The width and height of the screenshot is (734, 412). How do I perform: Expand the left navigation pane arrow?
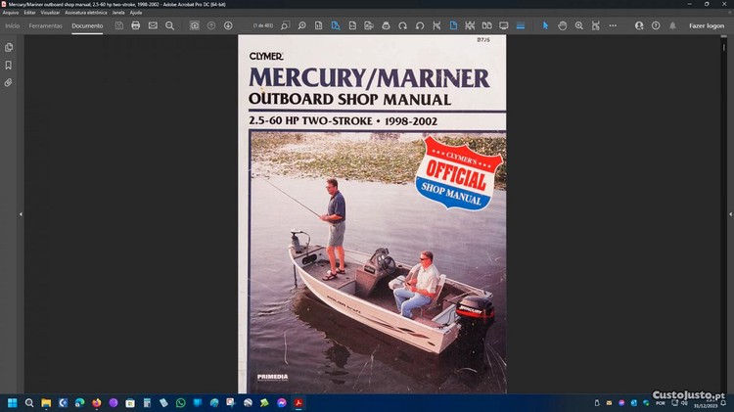tap(21, 213)
